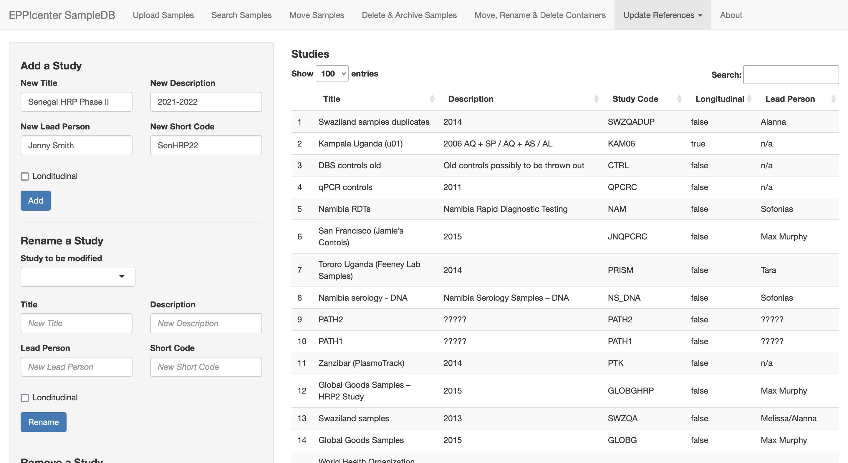Expand the Update References menu
This screenshot has width=848, height=463.
coord(662,15)
